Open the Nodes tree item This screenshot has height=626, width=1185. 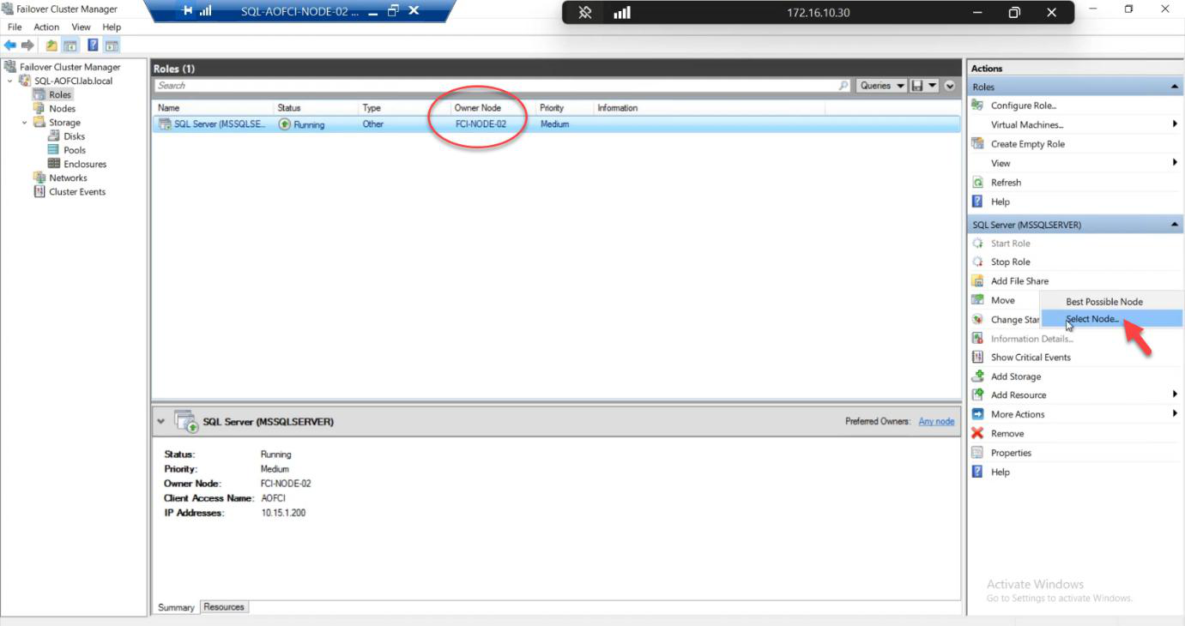point(62,109)
